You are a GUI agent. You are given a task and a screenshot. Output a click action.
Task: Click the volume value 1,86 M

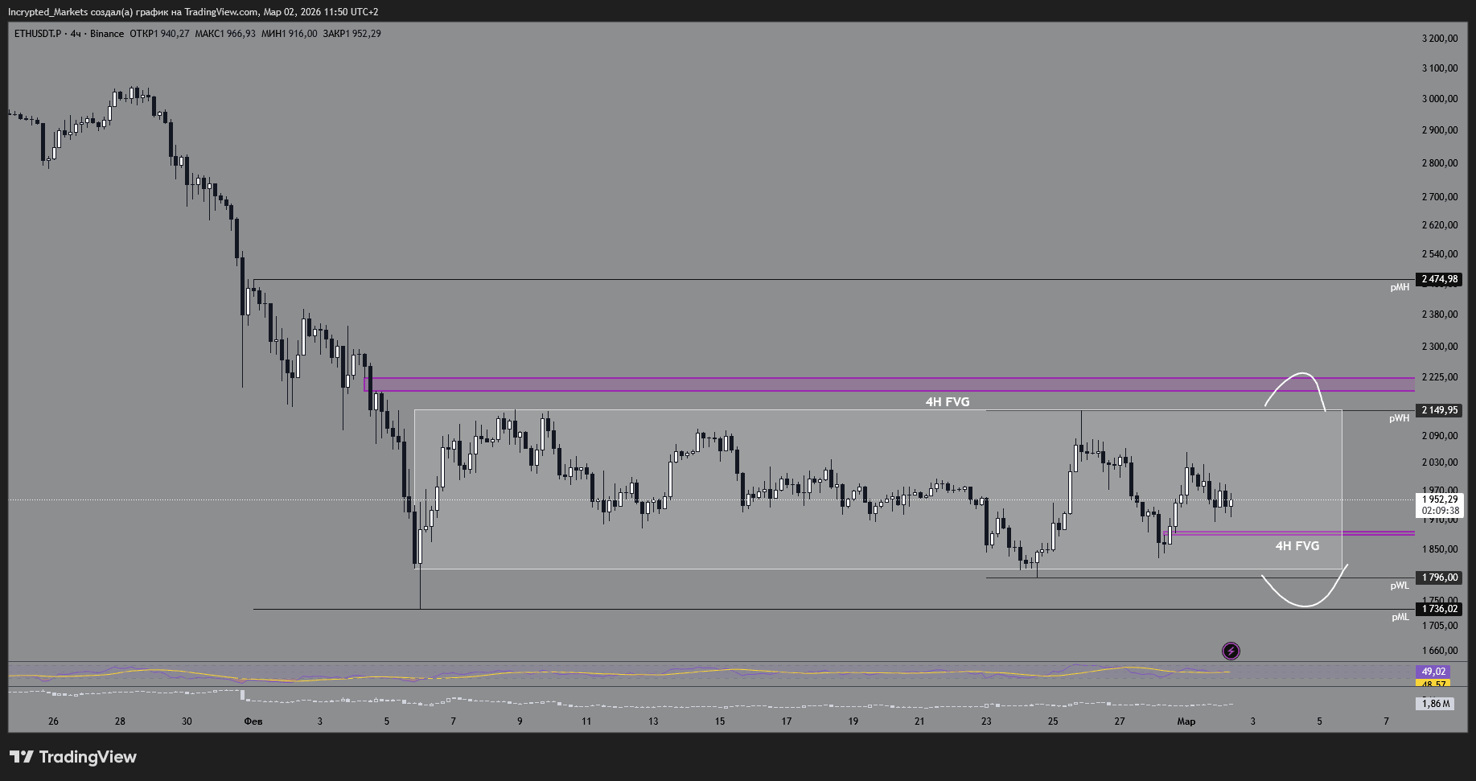point(1436,704)
